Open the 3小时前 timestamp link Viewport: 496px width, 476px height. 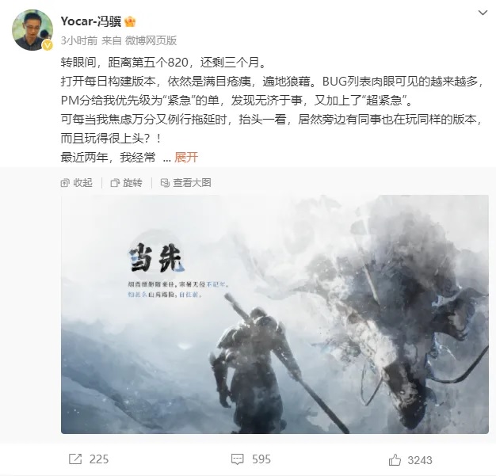coord(79,40)
